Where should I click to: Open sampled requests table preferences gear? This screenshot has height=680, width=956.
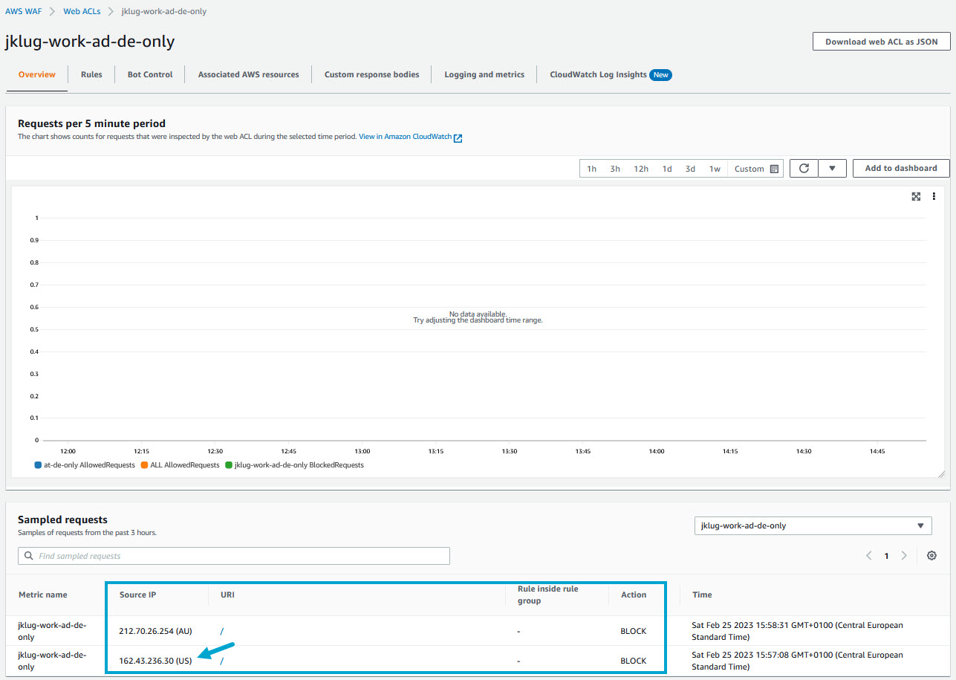point(931,555)
